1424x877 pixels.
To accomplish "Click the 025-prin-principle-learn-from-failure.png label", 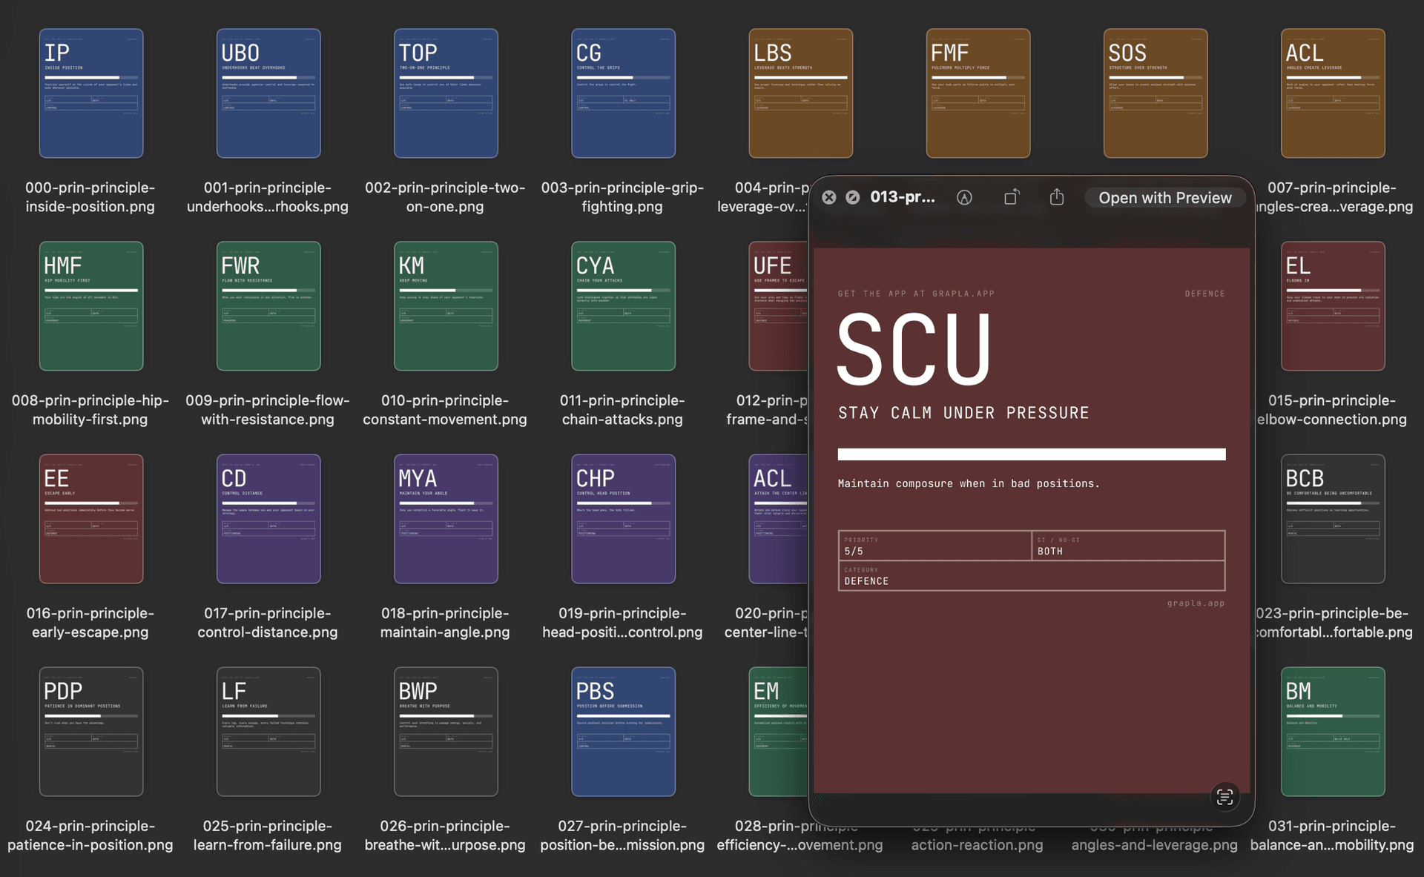I will (x=268, y=835).
